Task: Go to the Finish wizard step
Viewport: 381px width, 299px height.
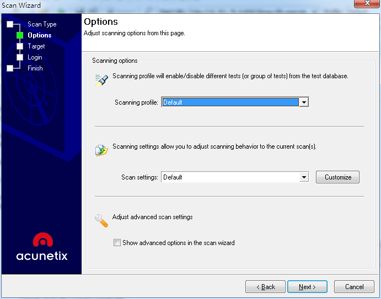Action: (35, 68)
